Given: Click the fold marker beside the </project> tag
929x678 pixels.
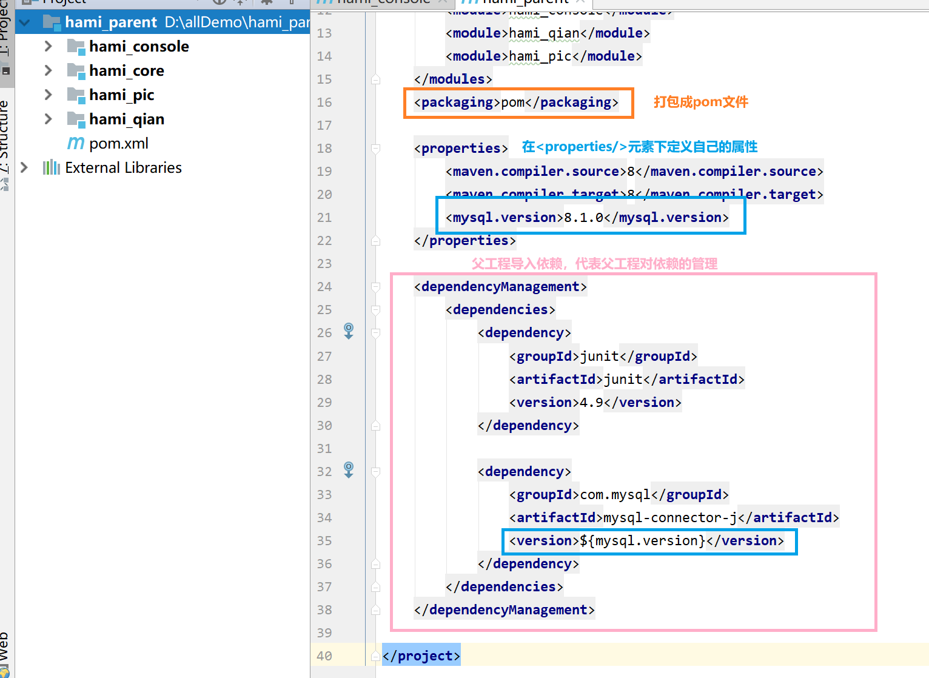Looking at the screenshot, I should [x=375, y=656].
